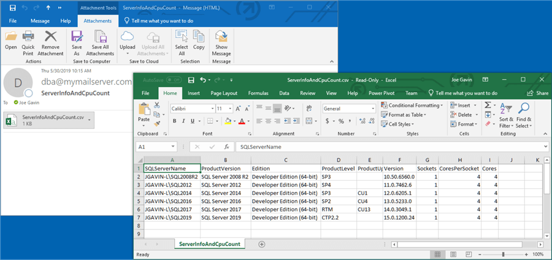
Task: Collapse the Outlook ribbon
Action: [x=332, y=61]
